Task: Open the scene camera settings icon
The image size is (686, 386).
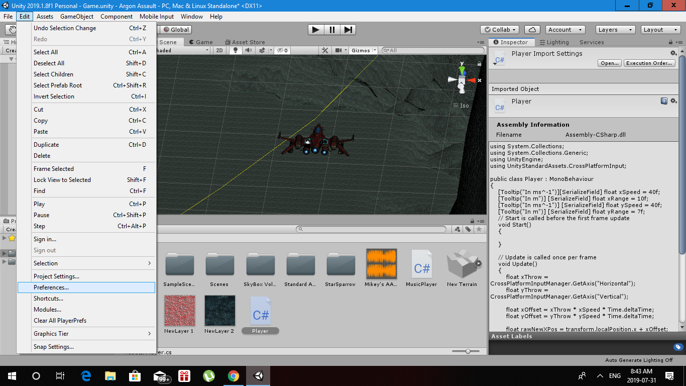Action: [x=339, y=50]
